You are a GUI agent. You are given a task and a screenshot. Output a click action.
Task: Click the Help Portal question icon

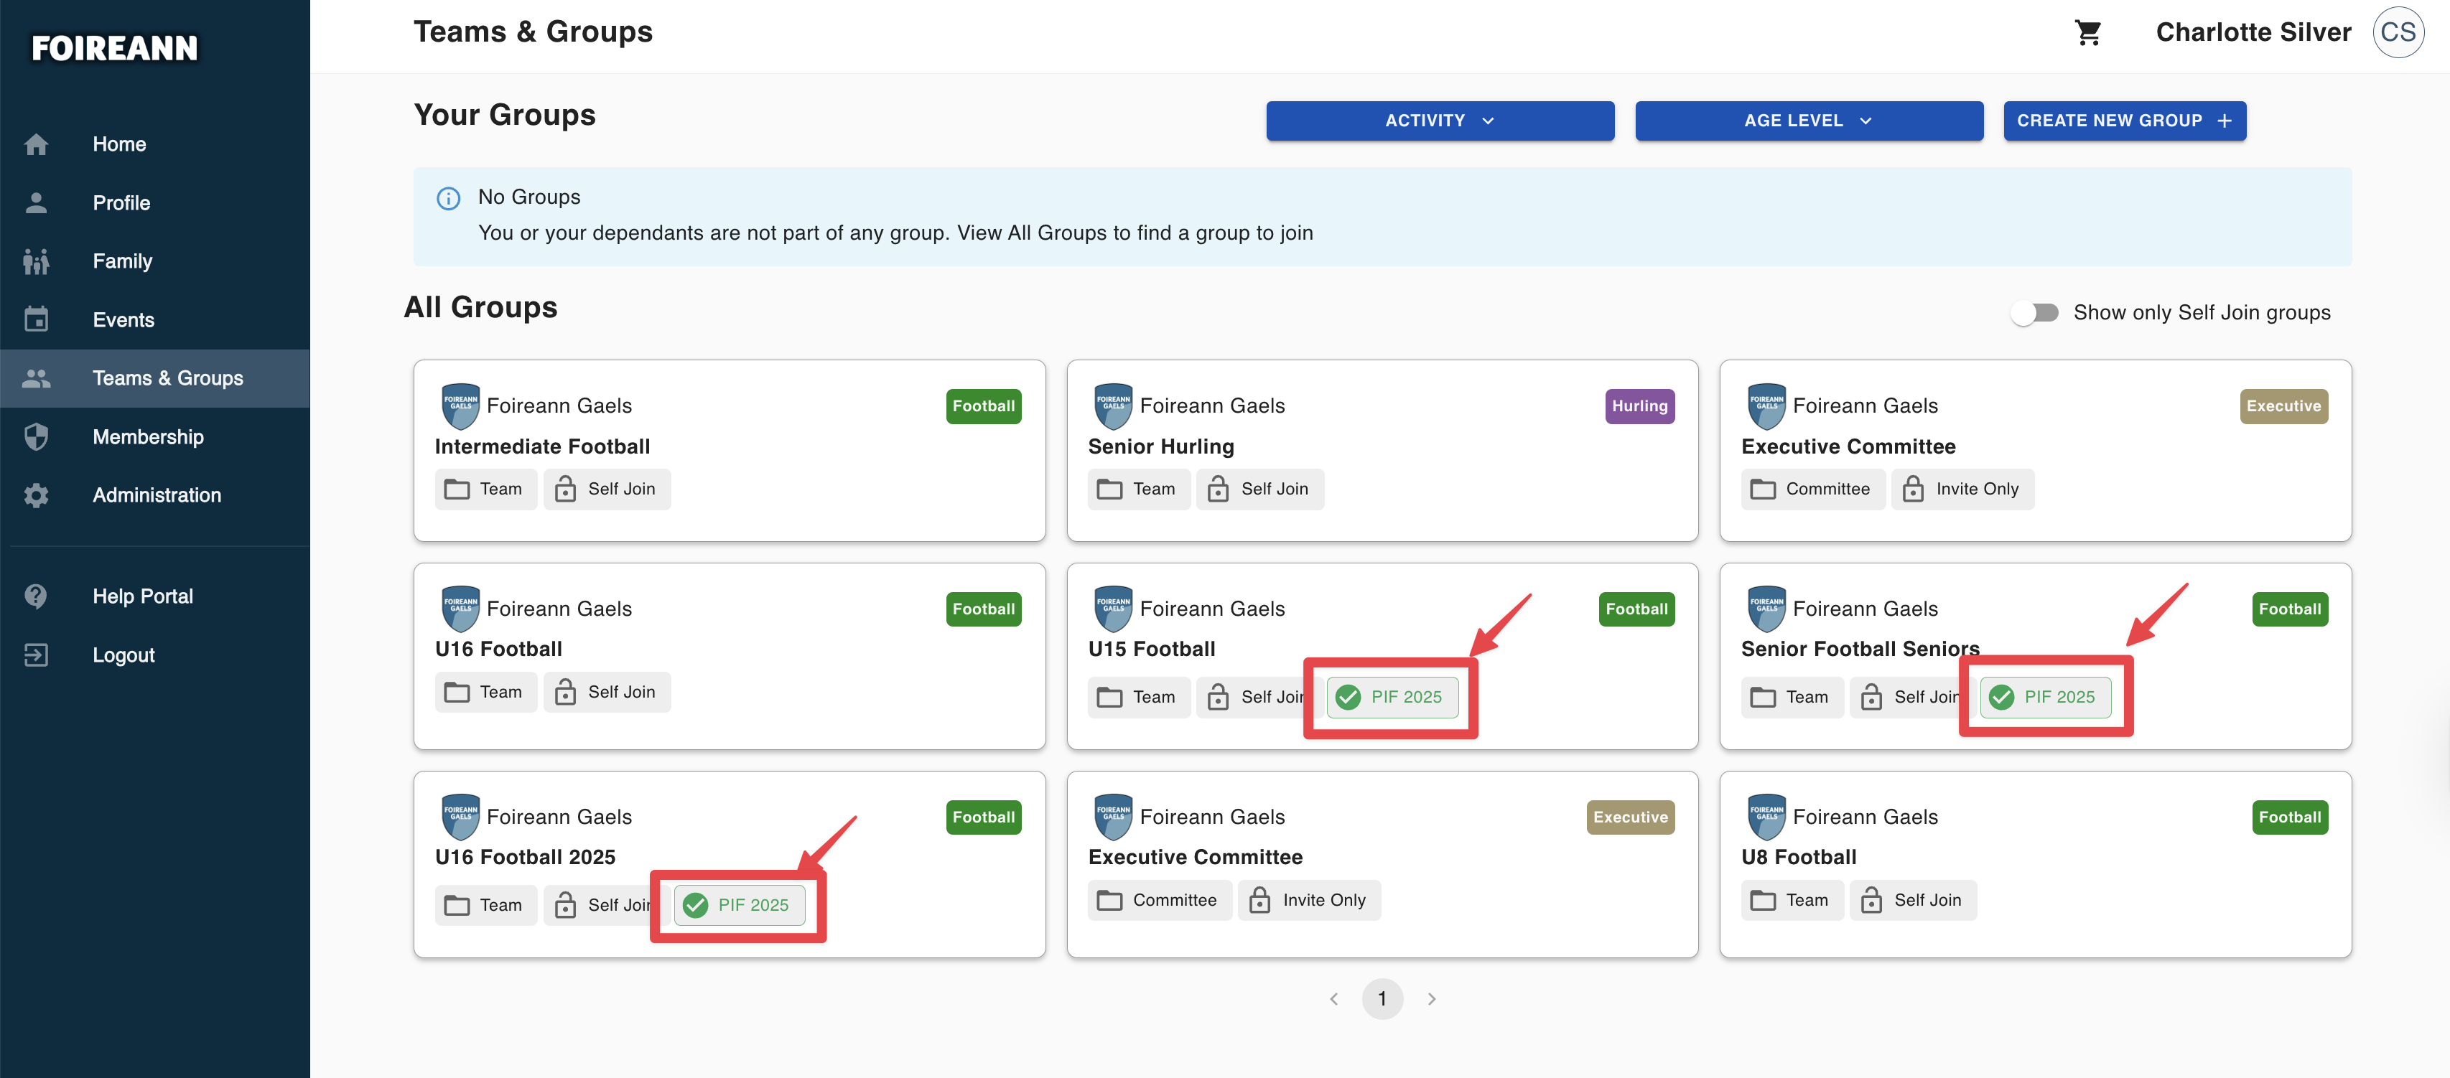pos(36,596)
